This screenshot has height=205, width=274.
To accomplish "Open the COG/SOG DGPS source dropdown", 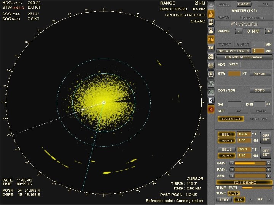I will (260, 90).
